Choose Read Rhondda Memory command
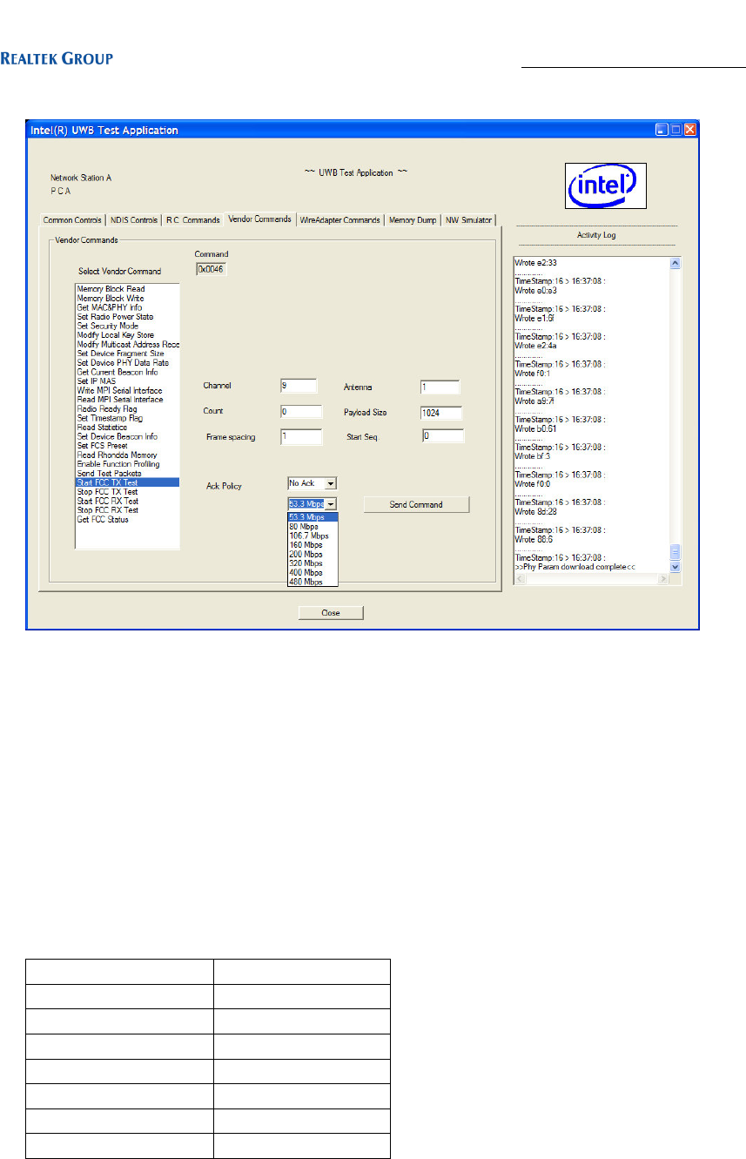The width and height of the screenshot is (746, 1159). tap(127, 455)
